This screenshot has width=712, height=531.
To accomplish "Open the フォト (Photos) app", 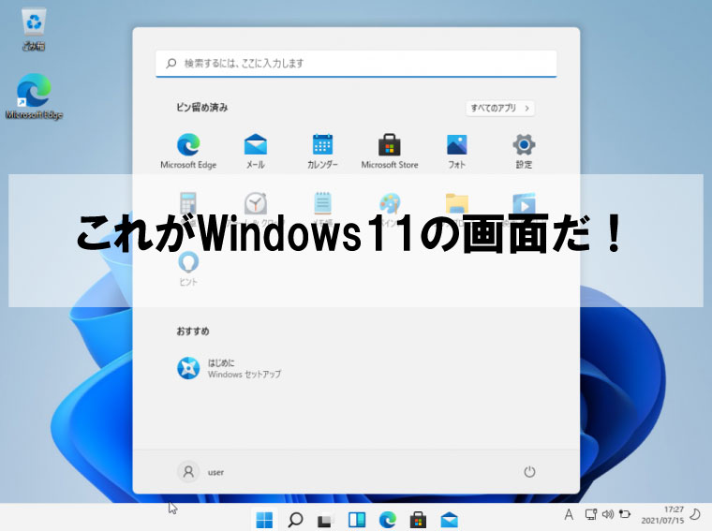I will tap(457, 151).
